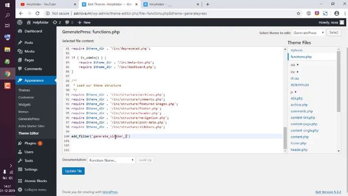Open the Customize submenu link
348x196 pixels.
click(x=26, y=97)
